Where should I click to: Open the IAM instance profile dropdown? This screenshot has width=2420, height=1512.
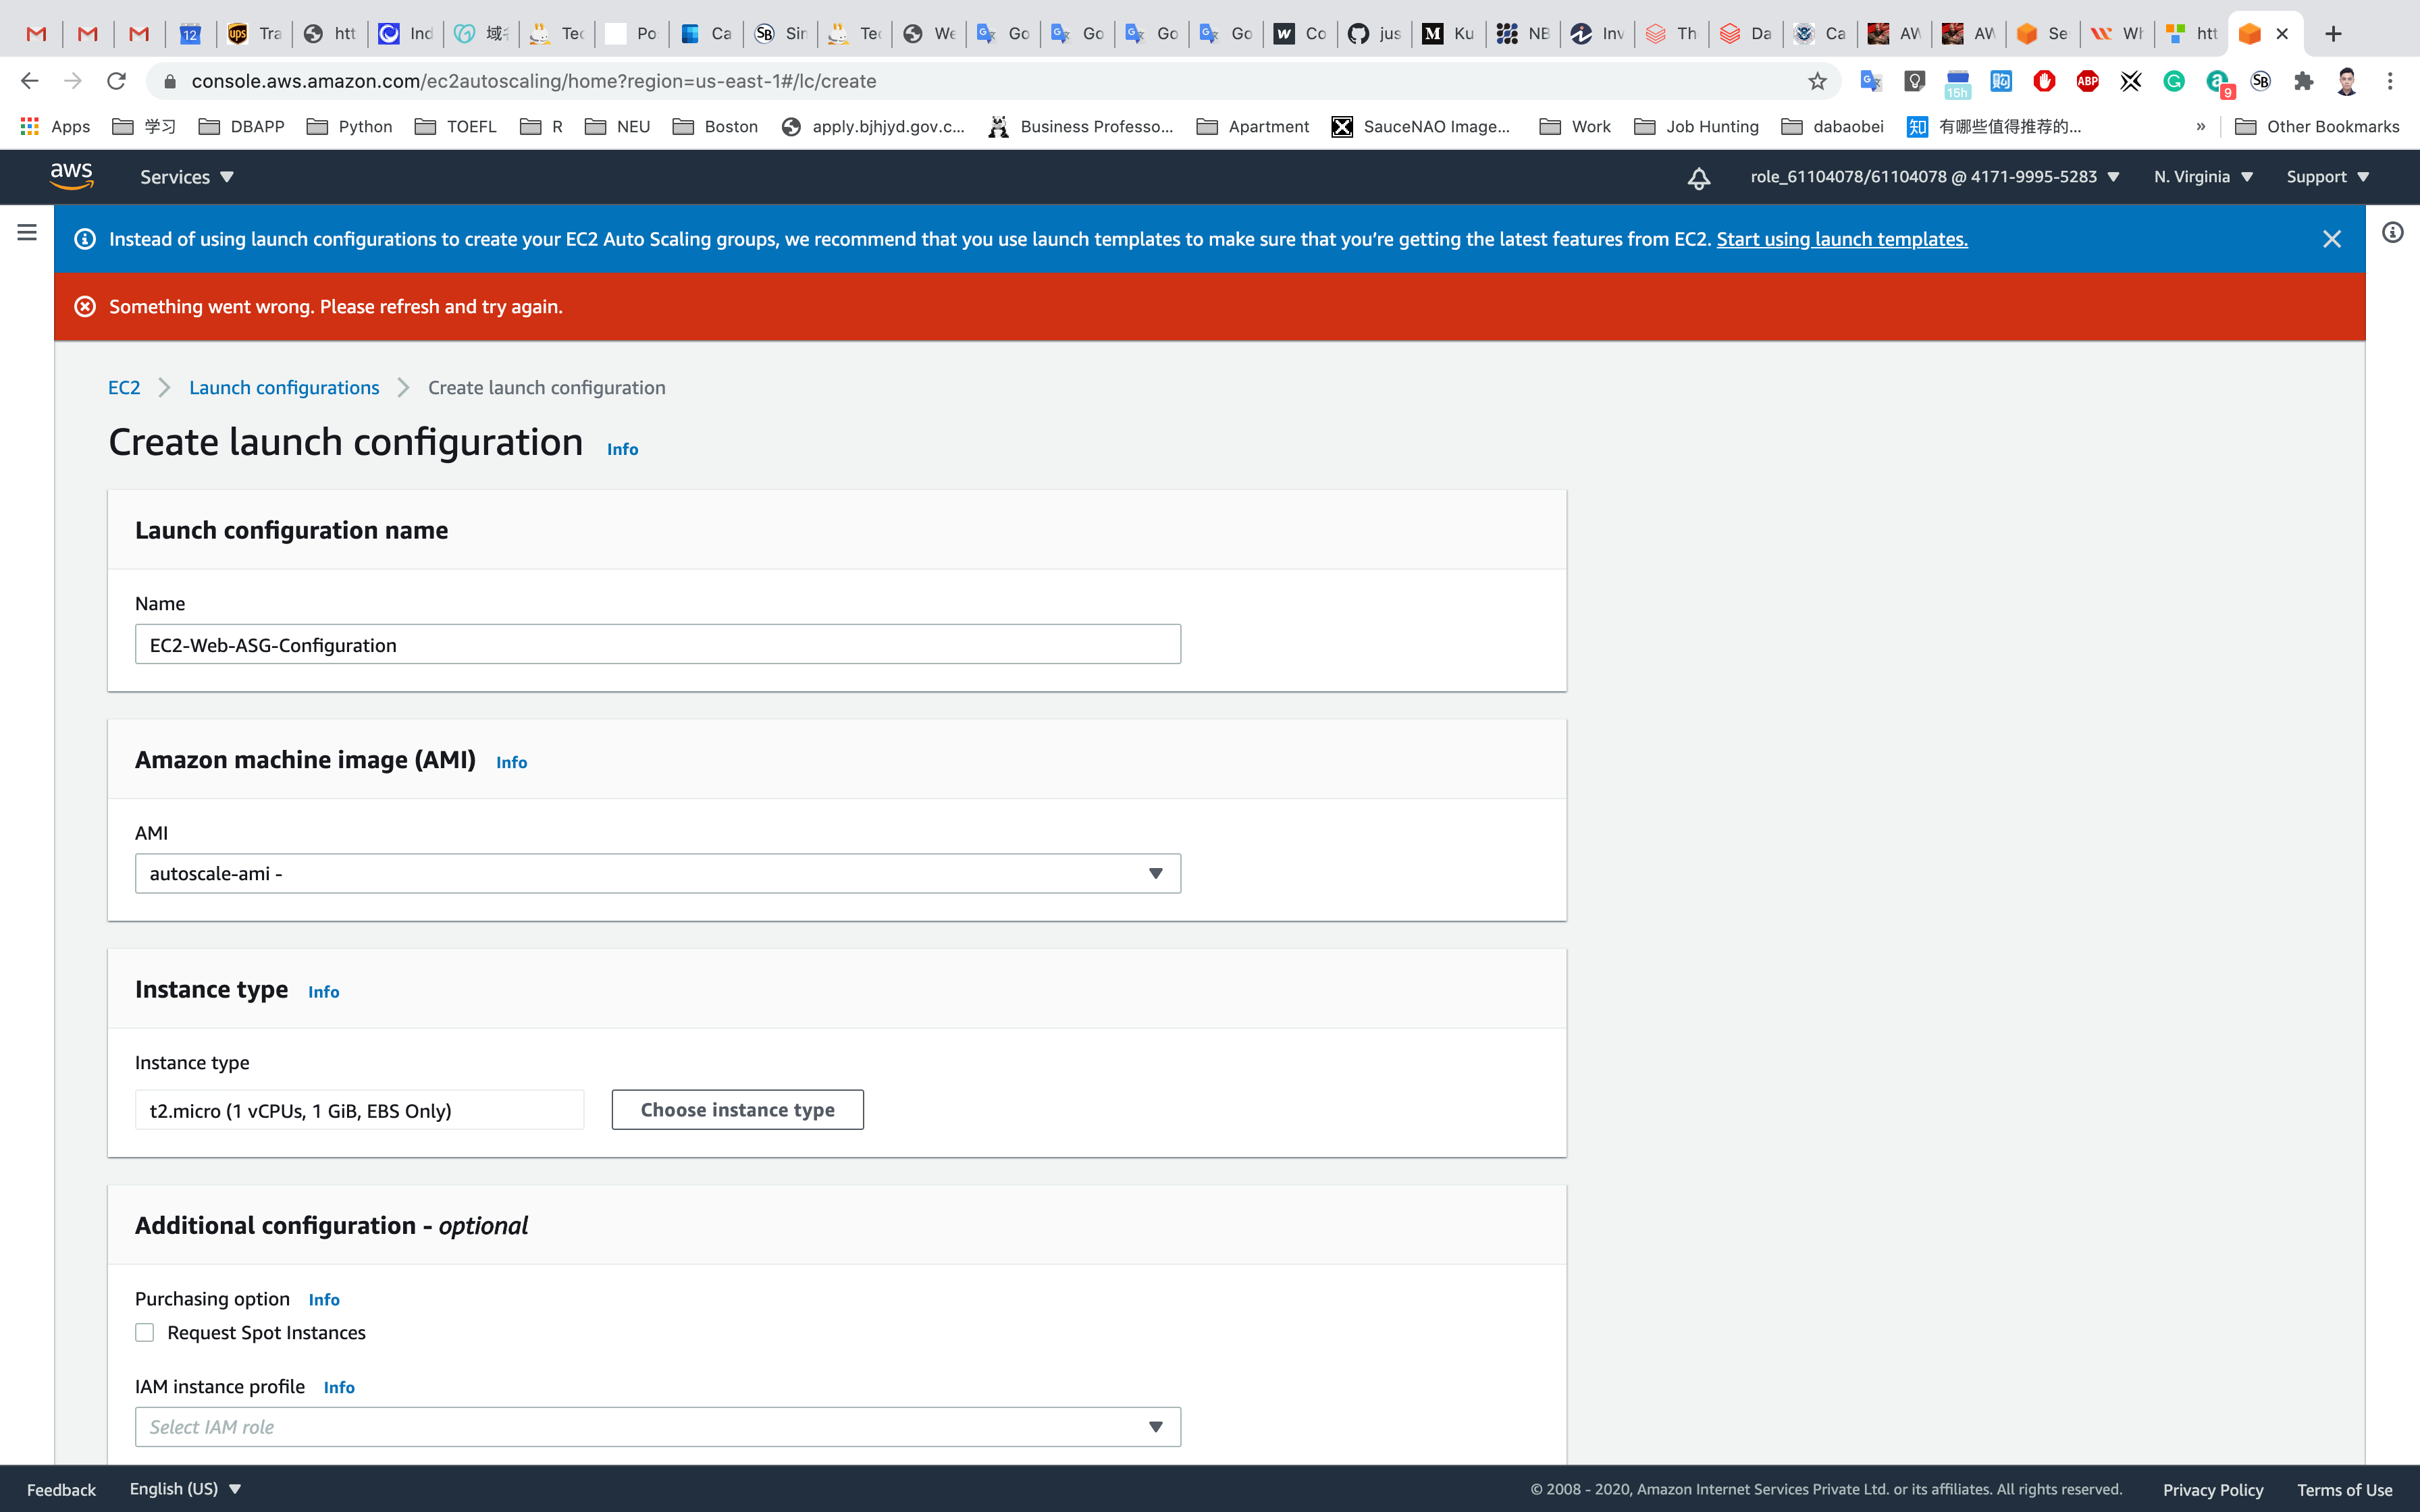coord(657,1426)
